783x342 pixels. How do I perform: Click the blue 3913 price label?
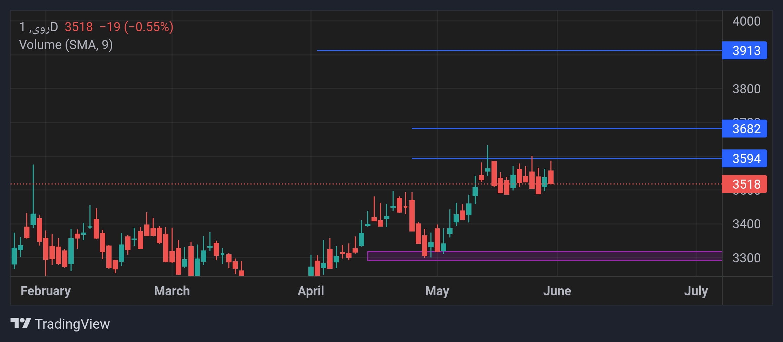point(744,51)
